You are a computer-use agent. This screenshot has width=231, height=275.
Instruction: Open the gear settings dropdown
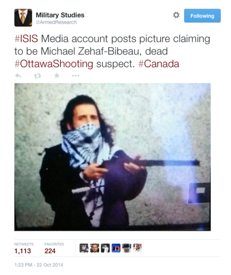[x=176, y=15]
